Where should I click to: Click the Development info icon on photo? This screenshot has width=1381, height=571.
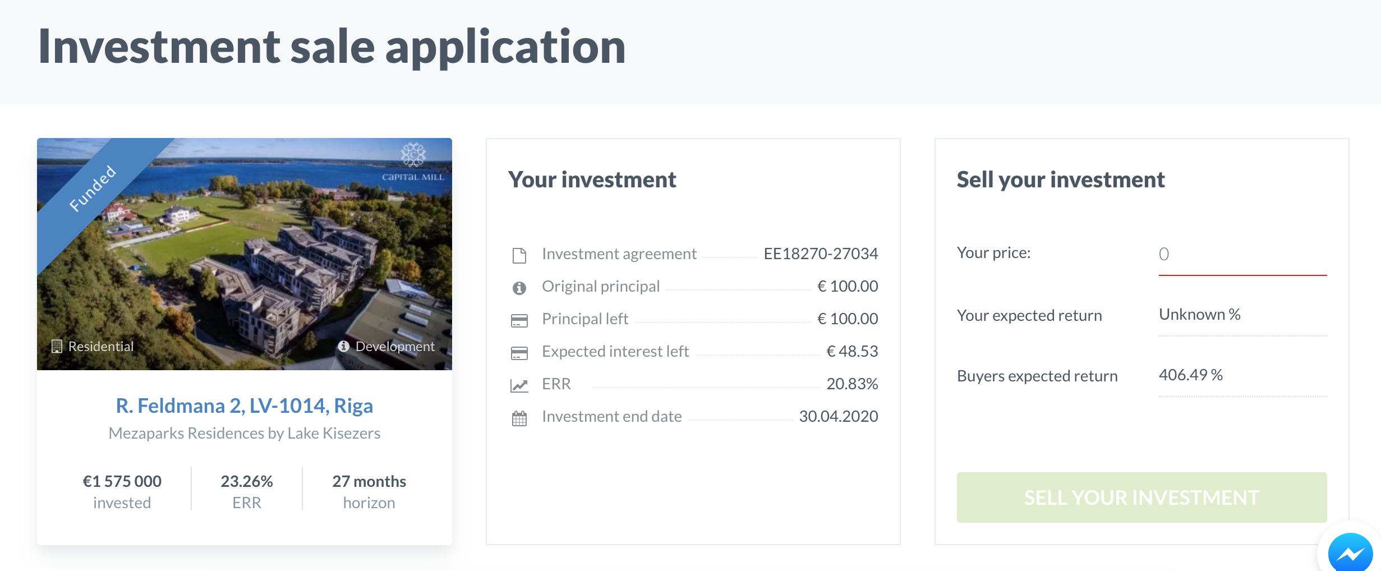[344, 346]
